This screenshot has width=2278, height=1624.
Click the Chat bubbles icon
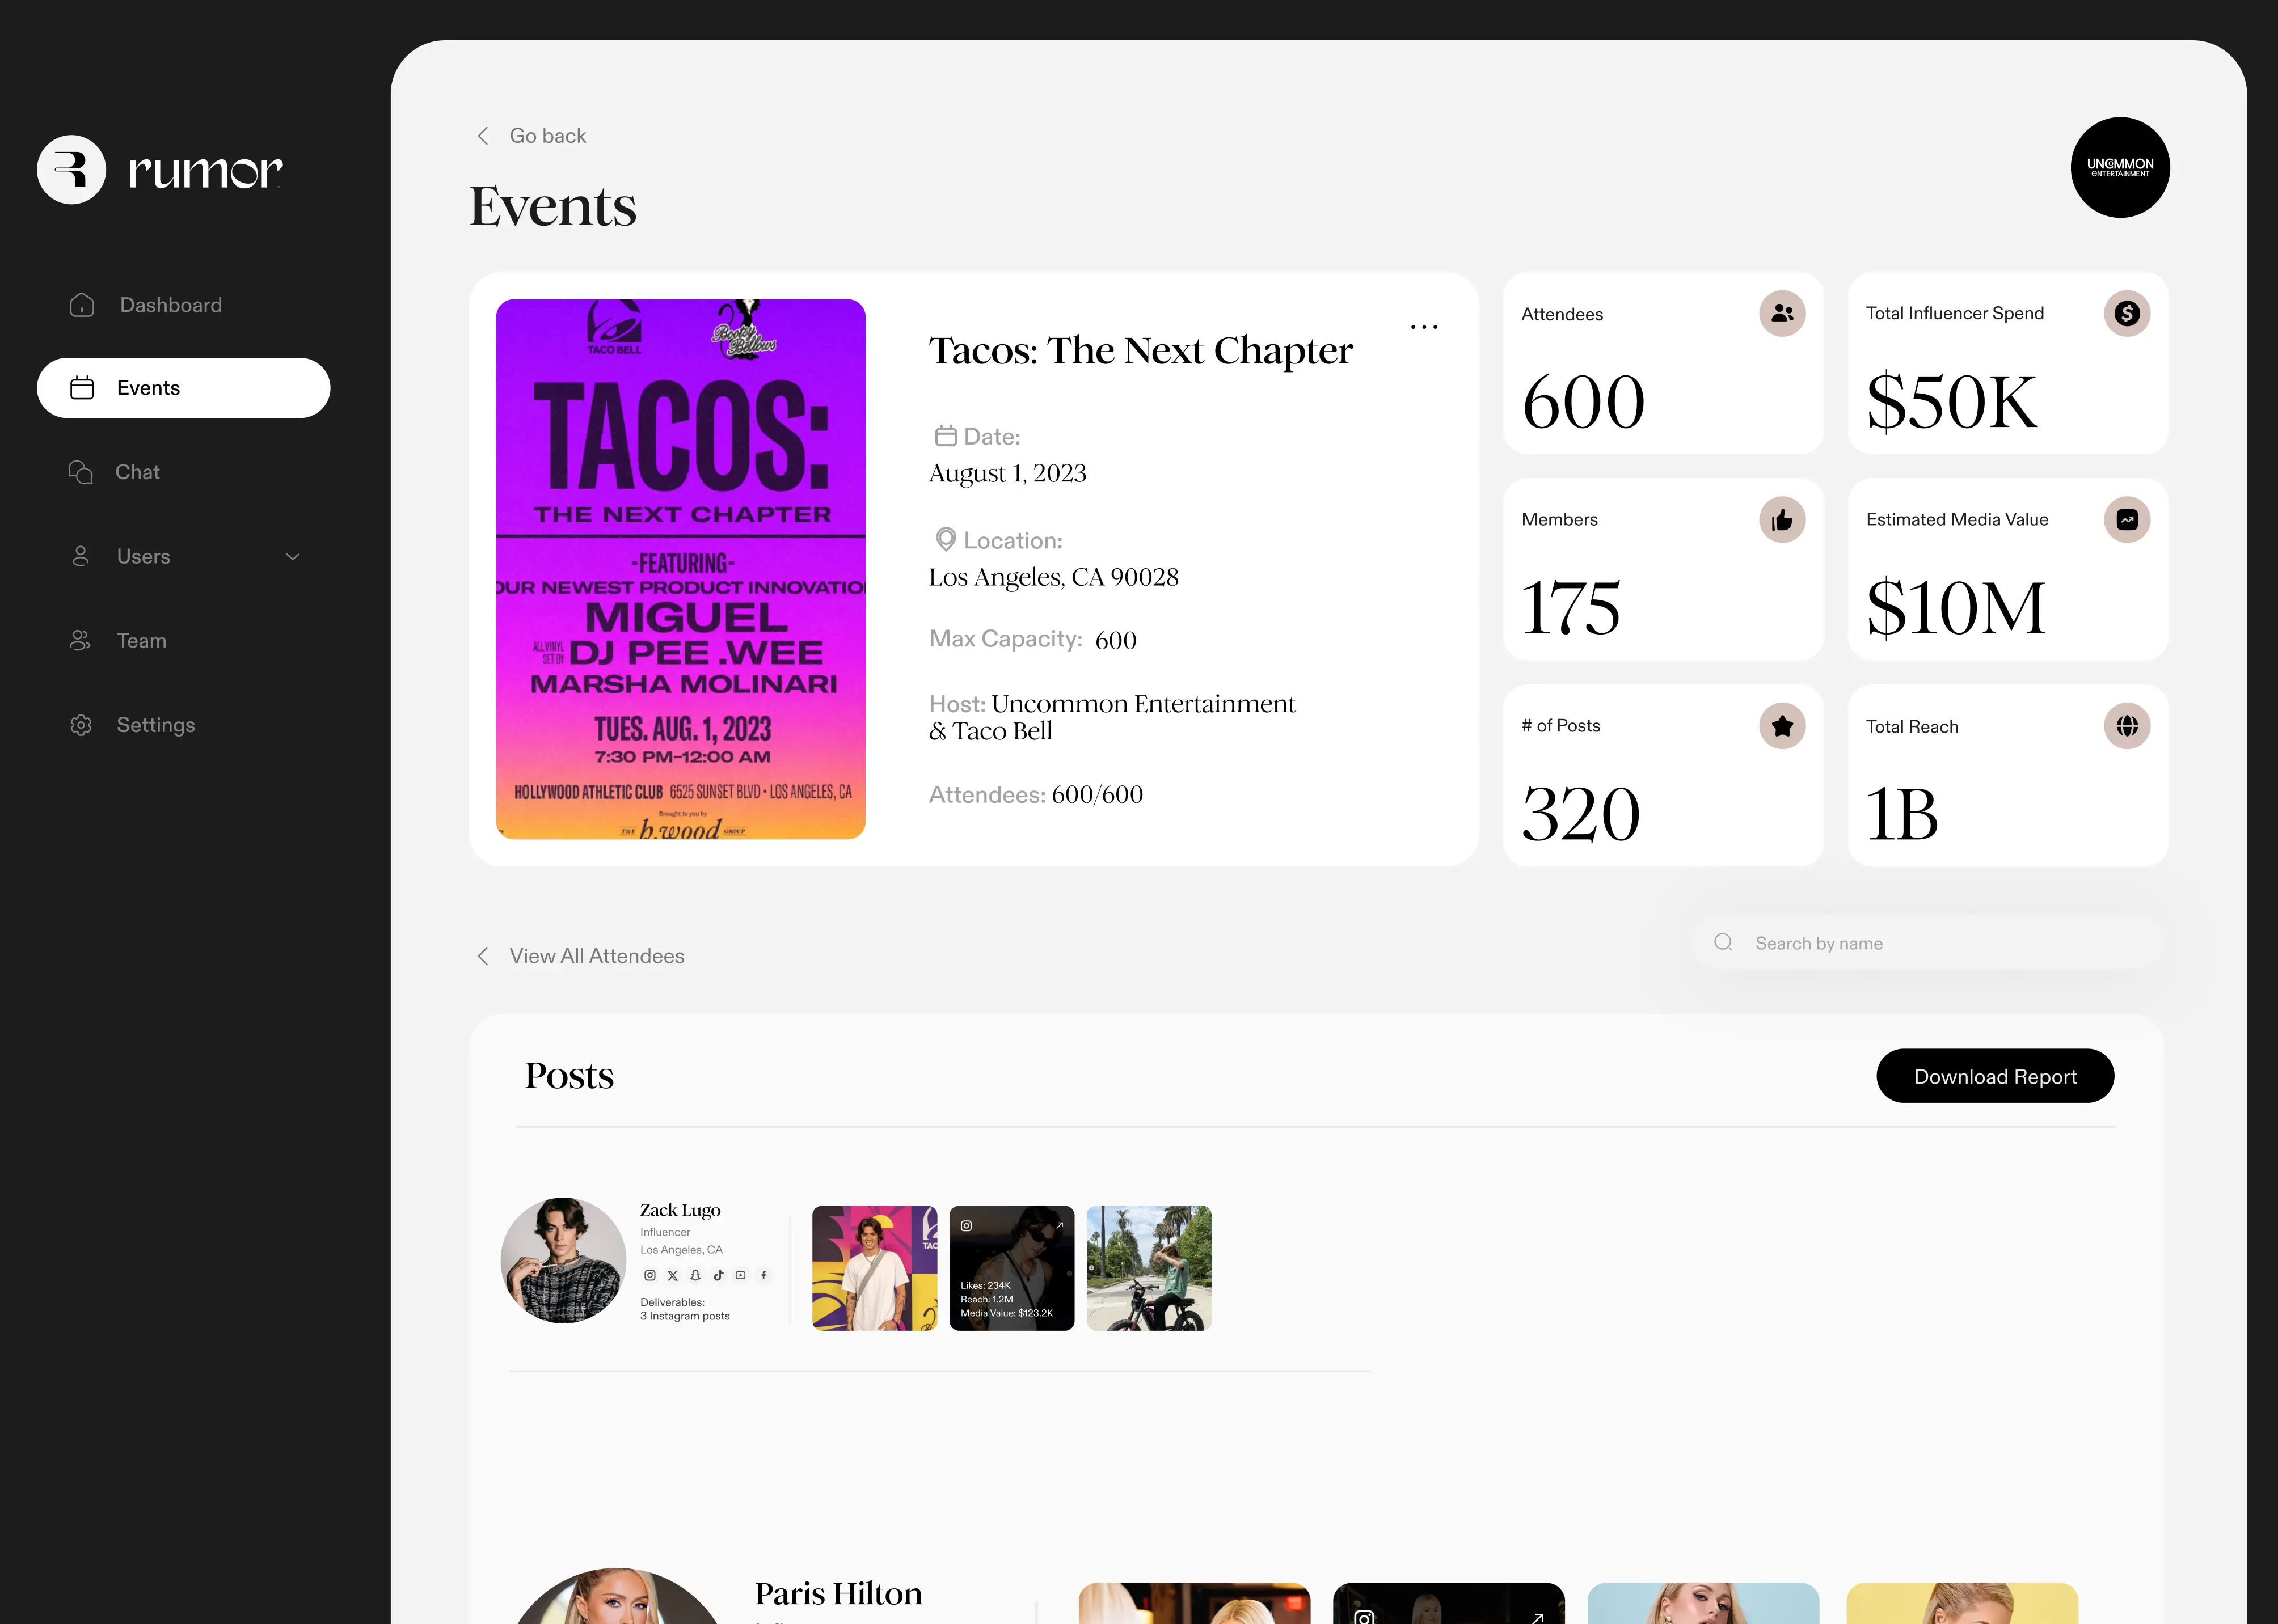tap(80, 472)
